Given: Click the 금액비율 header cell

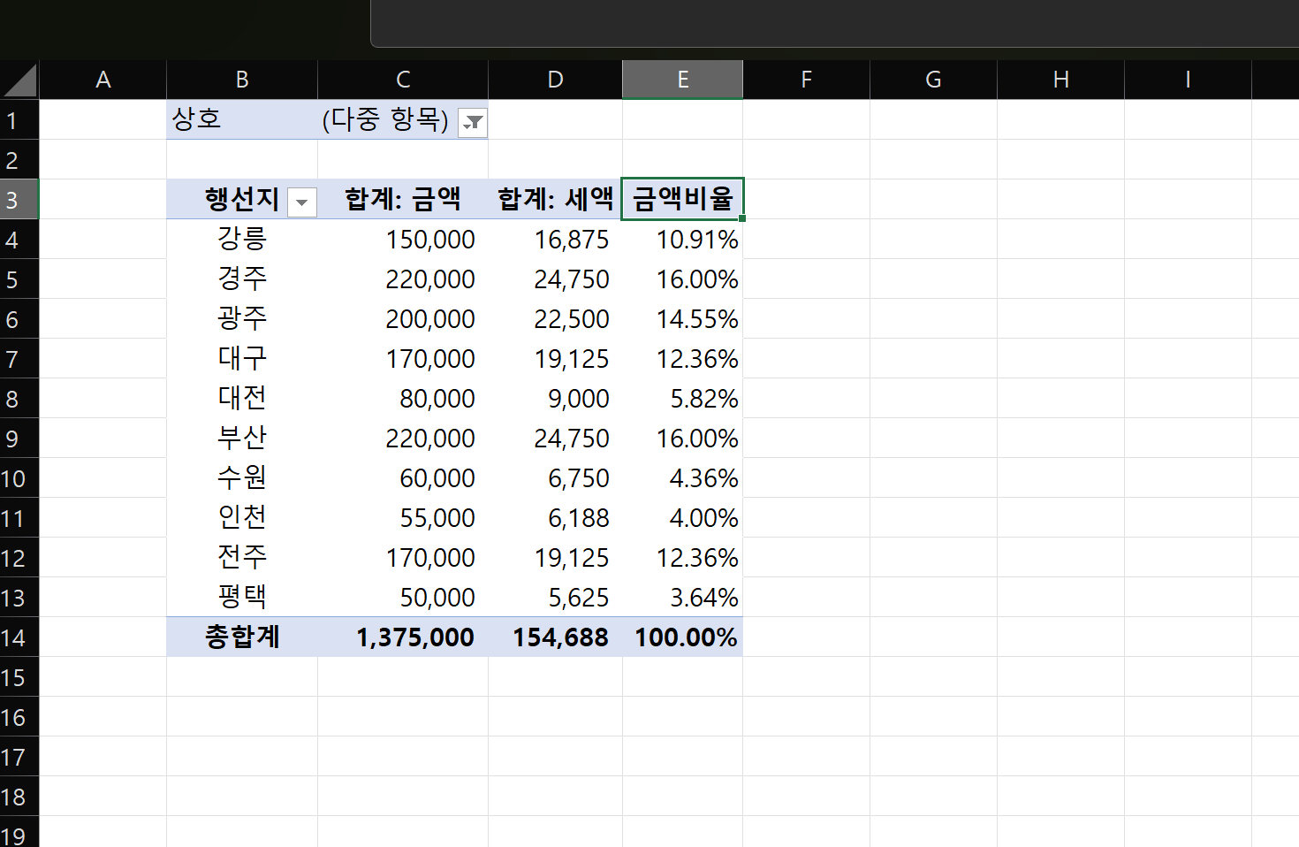Looking at the screenshot, I should click(x=682, y=199).
